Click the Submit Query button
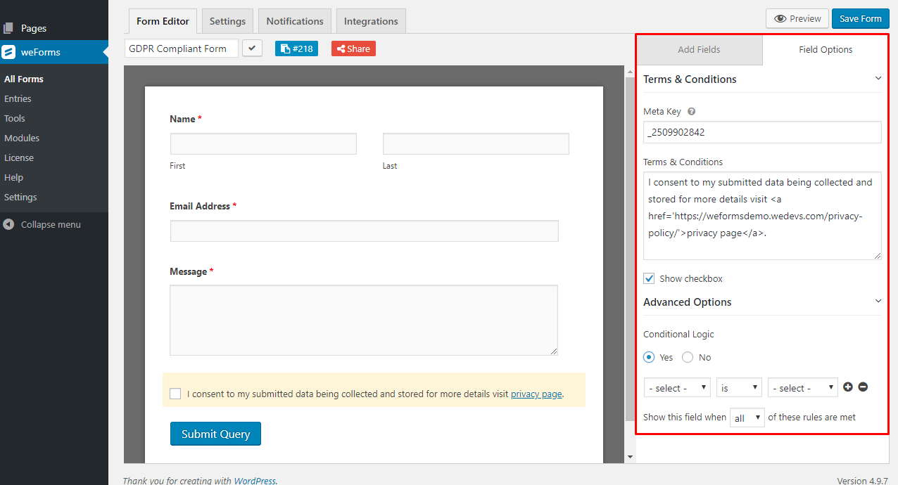898x485 pixels. [215, 434]
